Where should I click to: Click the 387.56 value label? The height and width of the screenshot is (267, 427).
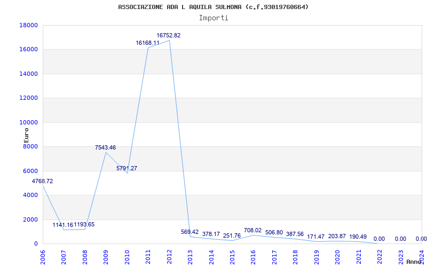click(x=295, y=234)
